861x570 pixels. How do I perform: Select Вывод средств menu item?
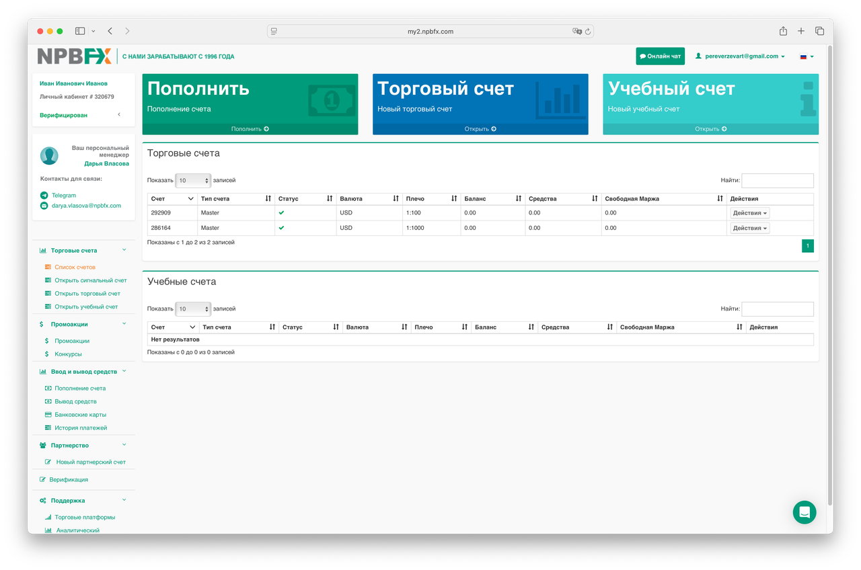[75, 401]
